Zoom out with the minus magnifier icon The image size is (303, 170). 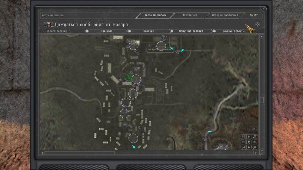(243, 147)
